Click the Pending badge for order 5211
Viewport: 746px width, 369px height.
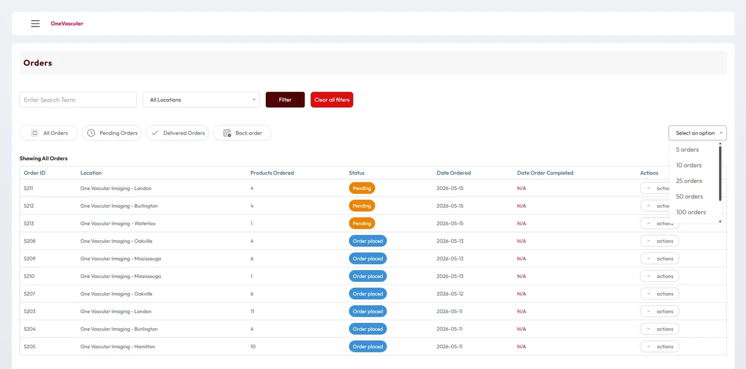click(x=362, y=188)
